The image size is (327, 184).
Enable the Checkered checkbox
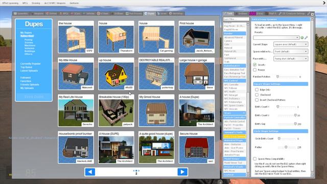pyautogui.click(x=256, y=95)
